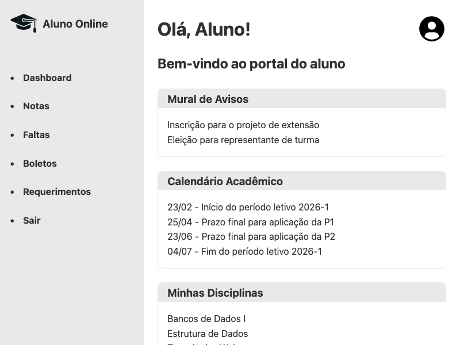
Task: Open the Mural de Avisos panel header
Action: click(208, 99)
